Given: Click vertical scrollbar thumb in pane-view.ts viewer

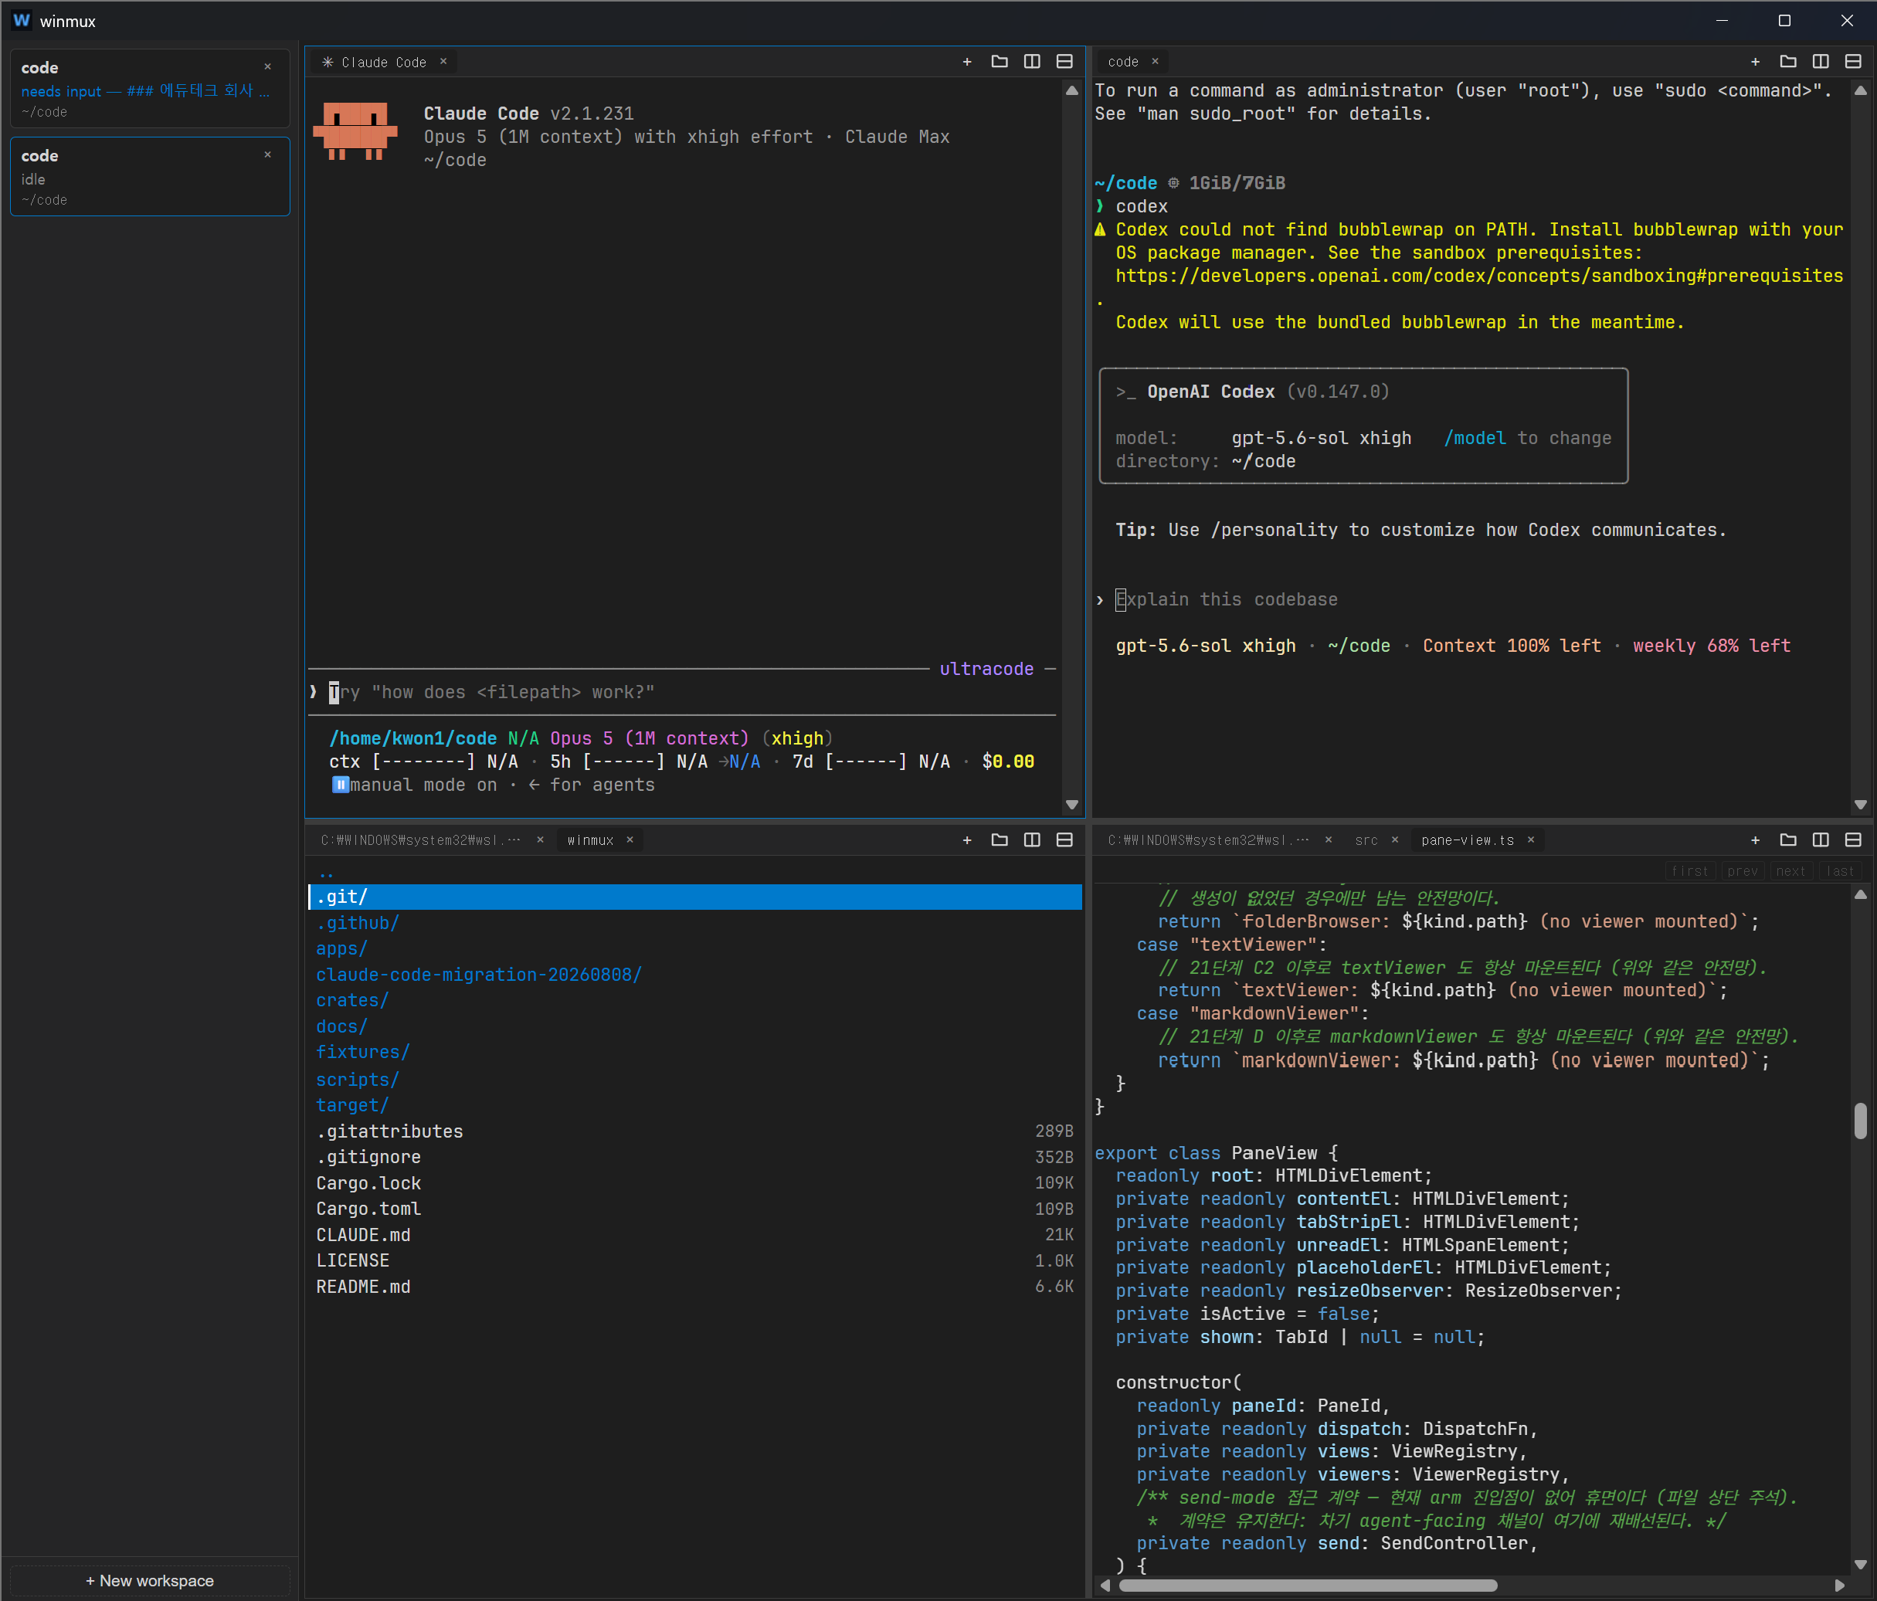Looking at the screenshot, I should pyautogui.click(x=1861, y=1120).
